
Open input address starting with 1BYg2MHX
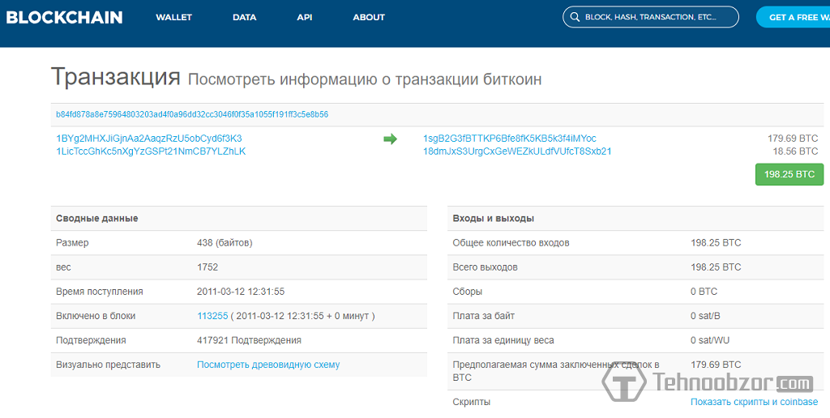[x=148, y=139]
